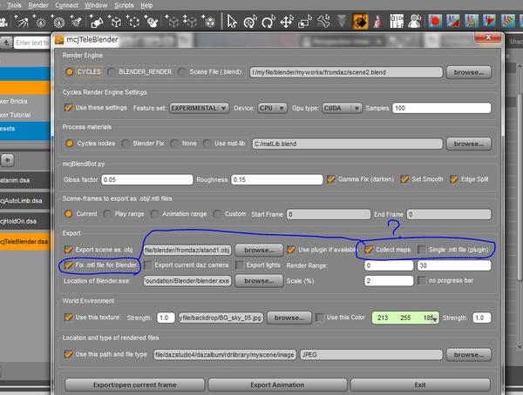The width and height of the screenshot is (523, 395).
Task: Choose the Blender Fix materials radio button
Action: pyautogui.click(x=126, y=144)
